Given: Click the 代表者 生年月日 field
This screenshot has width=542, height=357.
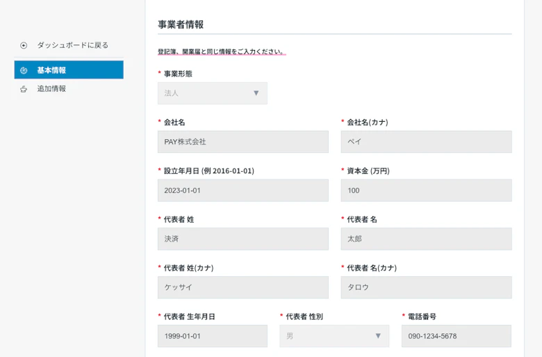Looking at the screenshot, I should coord(212,336).
